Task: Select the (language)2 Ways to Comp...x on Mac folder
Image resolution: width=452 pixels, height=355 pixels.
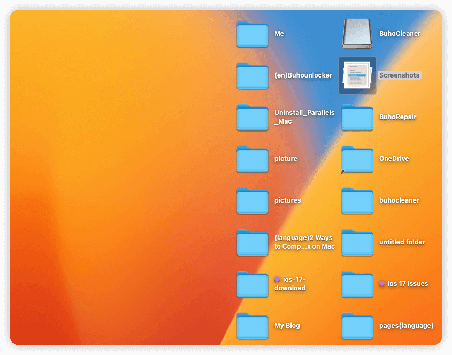Action: 252,243
